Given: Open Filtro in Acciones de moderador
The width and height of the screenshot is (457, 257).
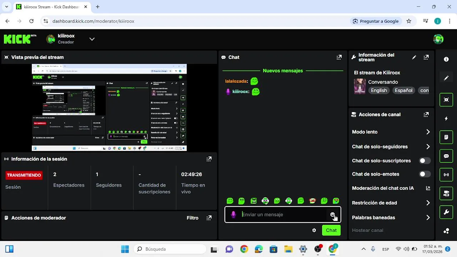Looking at the screenshot, I should 192,218.
